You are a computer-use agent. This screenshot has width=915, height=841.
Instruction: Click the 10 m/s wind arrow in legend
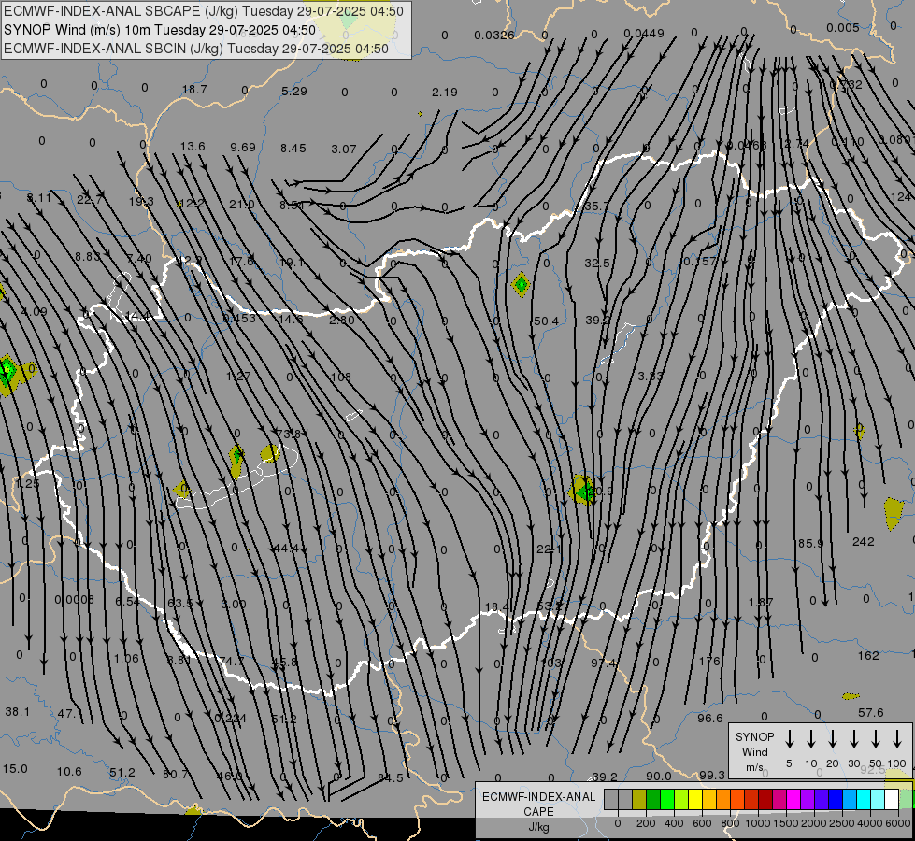click(x=811, y=739)
